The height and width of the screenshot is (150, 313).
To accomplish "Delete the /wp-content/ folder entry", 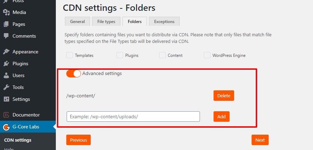I will point(224,96).
